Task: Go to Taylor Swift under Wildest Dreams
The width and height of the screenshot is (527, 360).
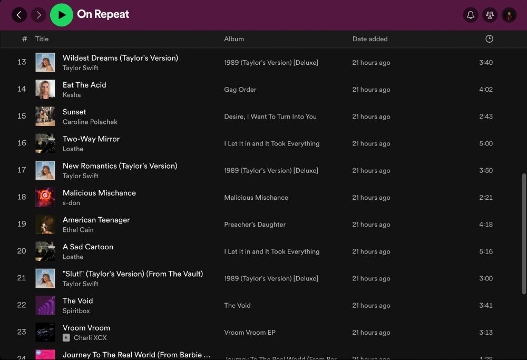Action: (80, 68)
